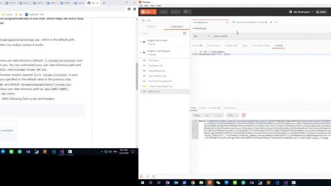The width and height of the screenshot is (331, 186).
Task: Click the Chrome page vertical scrollbar
Action: coord(137,76)
